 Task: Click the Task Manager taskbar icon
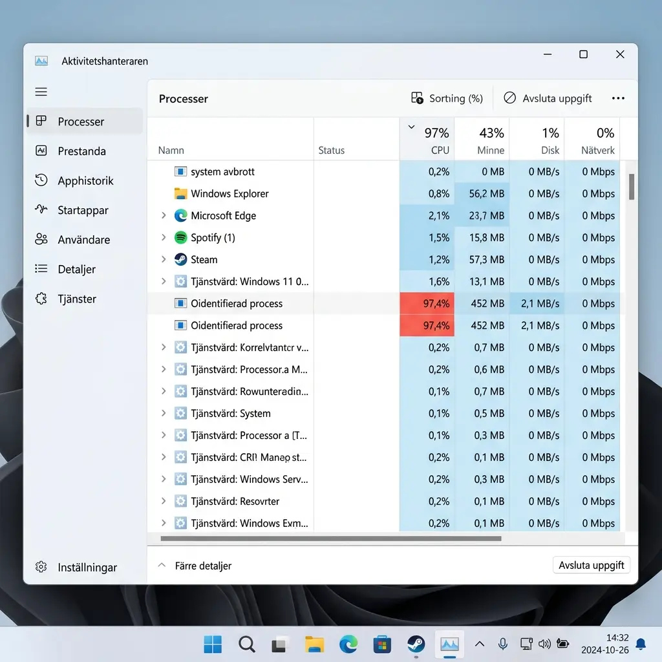[x=450, y=645]
